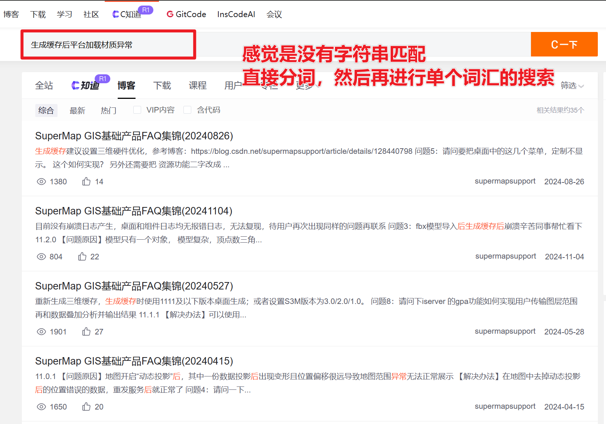Open the 博客 top navigation link
Screen dimensions: 606x424
(x=11, y=14)
